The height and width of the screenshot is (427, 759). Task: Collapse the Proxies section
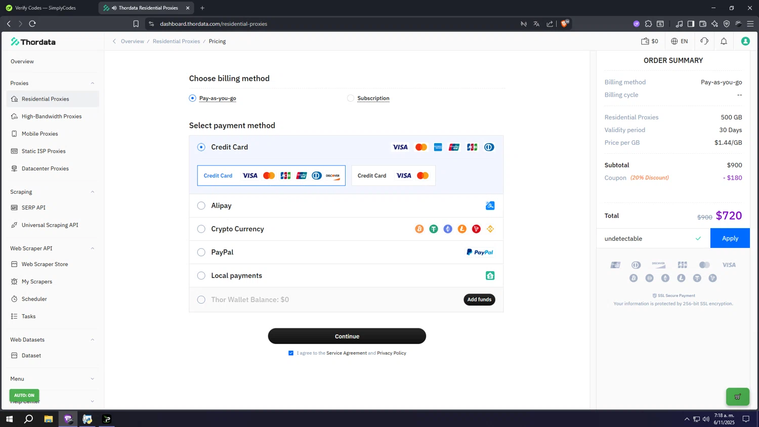[92, 83]
